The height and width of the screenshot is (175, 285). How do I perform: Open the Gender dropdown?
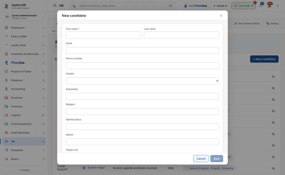pyautogui.click(x=142, y=81)
